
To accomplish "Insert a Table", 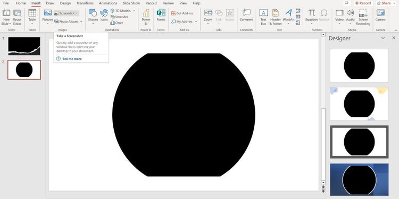I will click(x=32, y=16).
